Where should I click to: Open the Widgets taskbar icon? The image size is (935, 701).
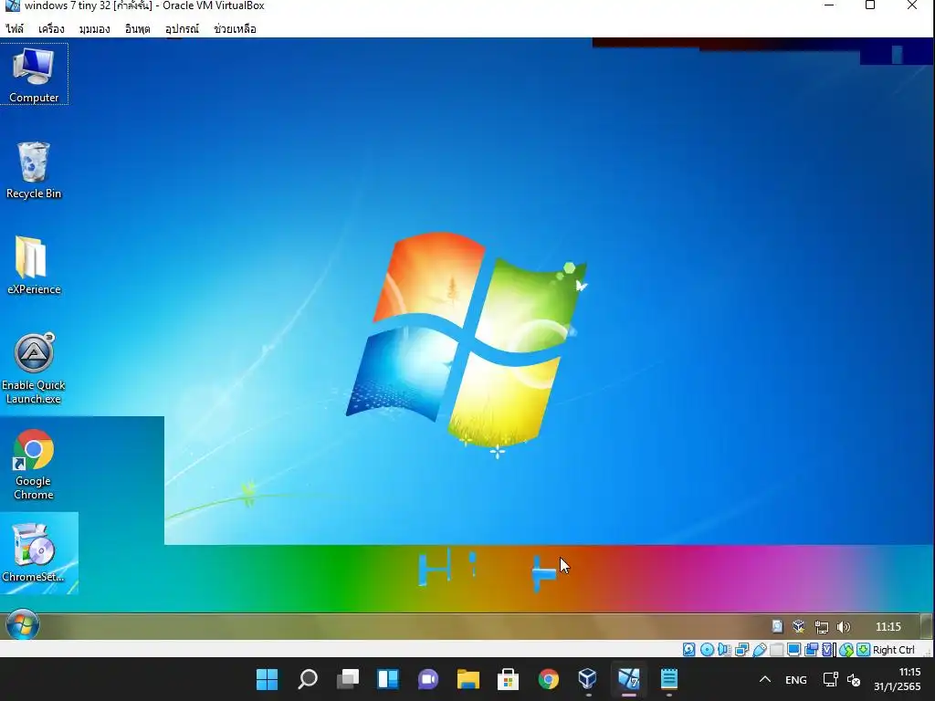[387, 679]
